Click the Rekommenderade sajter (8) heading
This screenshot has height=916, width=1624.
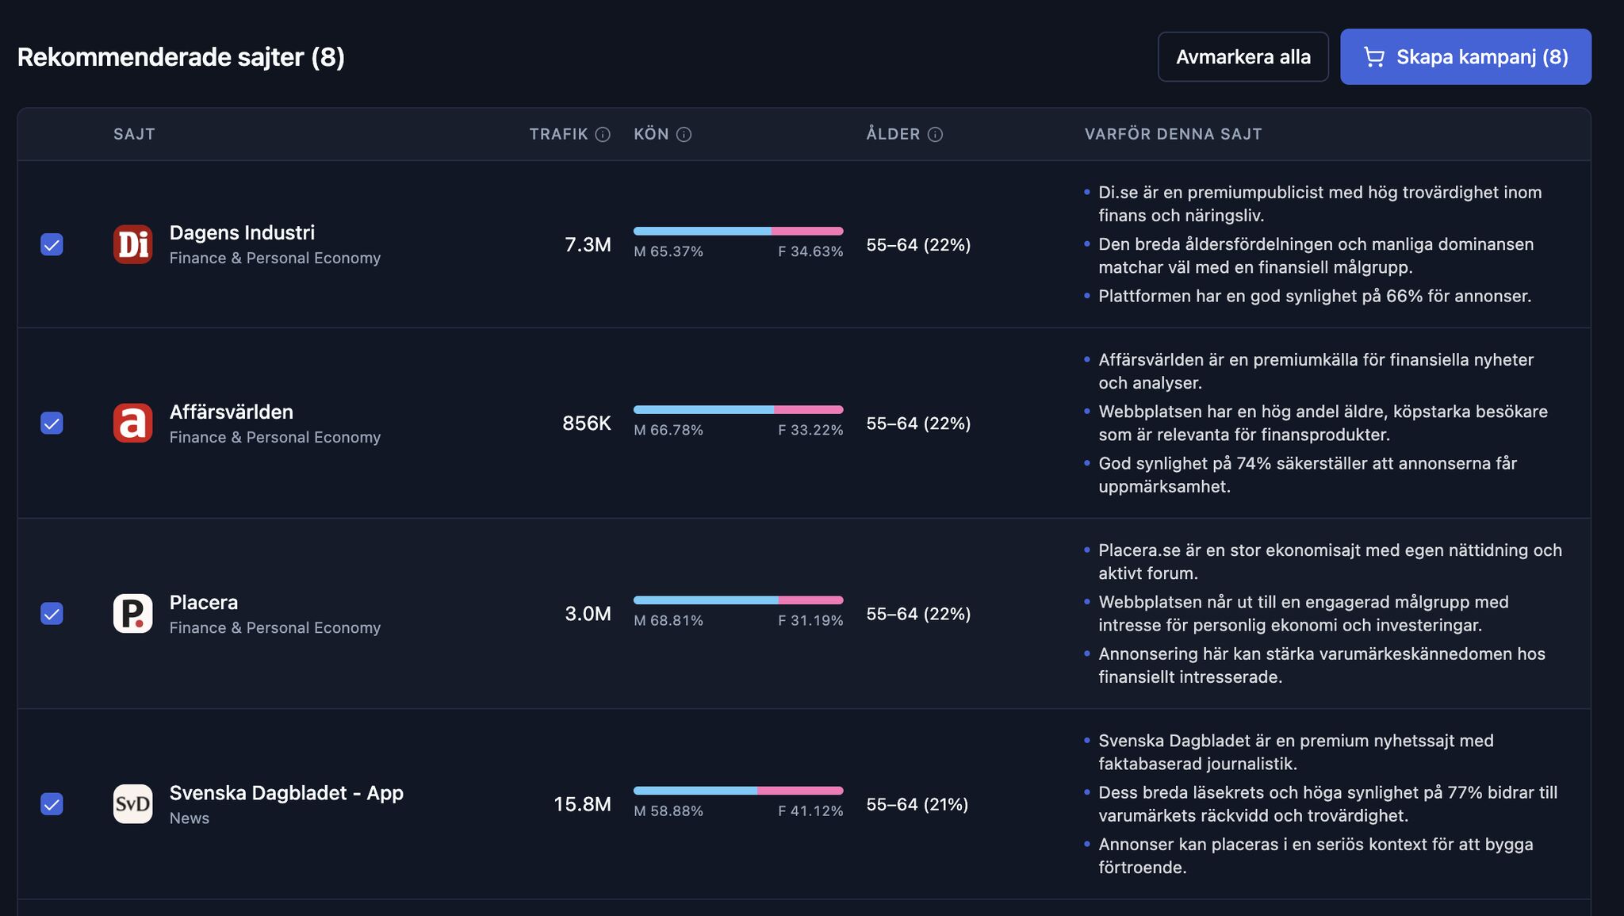pos(181,57)
